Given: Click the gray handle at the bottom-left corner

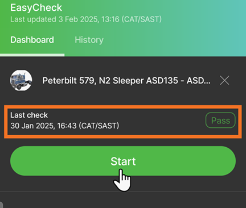Looking at the screenshot, I should click(x=1, y=205).
